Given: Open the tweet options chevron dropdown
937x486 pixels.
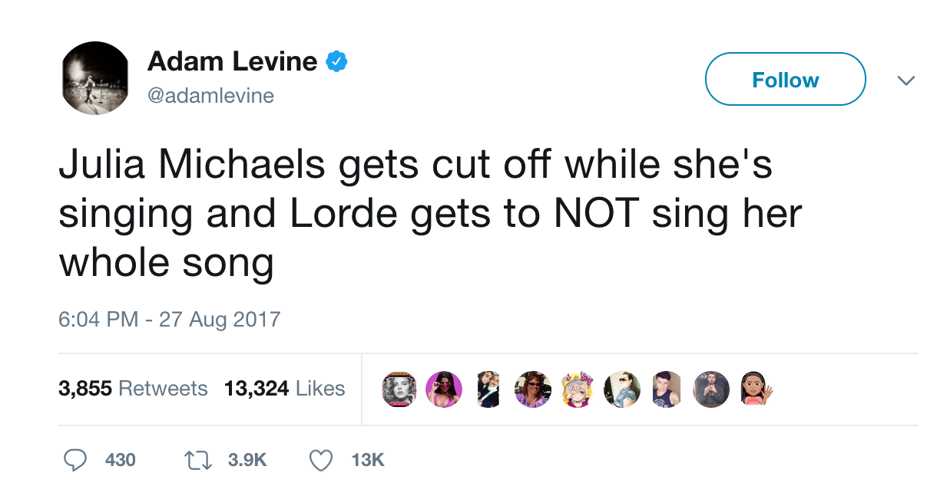Looking at the screenshot, I should click(x=906, y=80).
